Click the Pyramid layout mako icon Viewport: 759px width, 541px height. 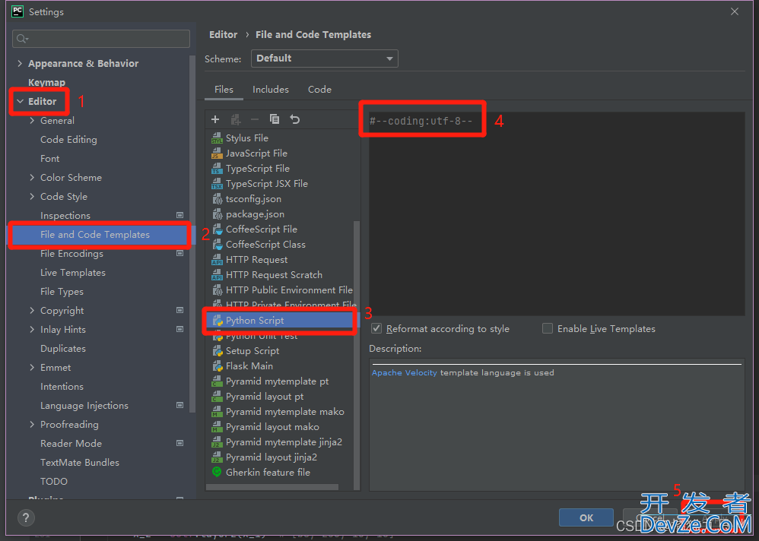tap(217, 427)
